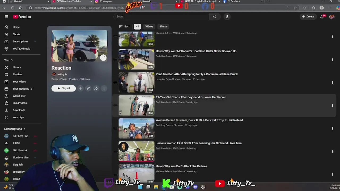Screen dimensions: 340x191
Task: Open DJ Ghost Live channel
Action: (x=20, y=136)
